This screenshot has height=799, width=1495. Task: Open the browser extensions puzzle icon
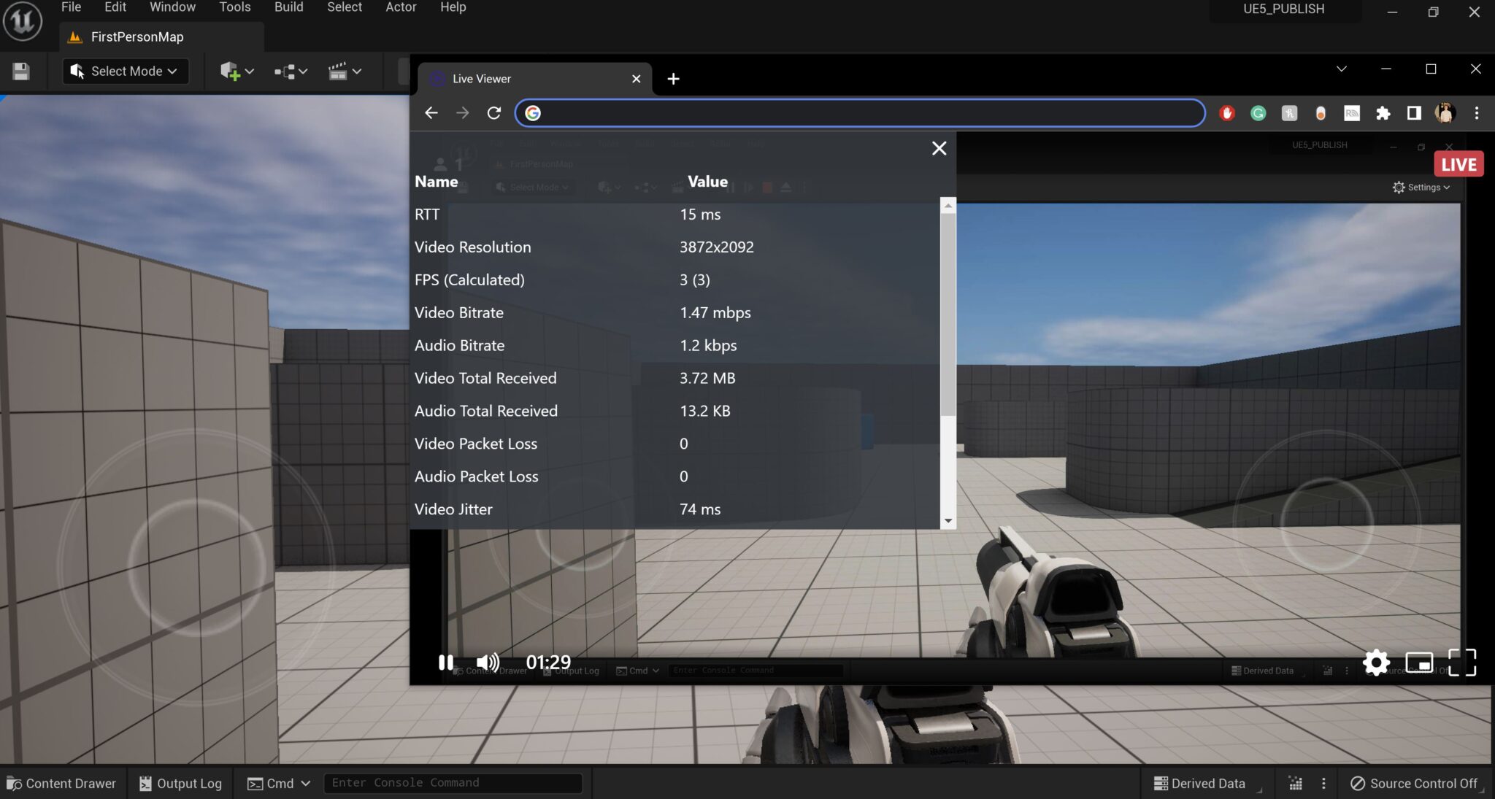(1383, 113)
